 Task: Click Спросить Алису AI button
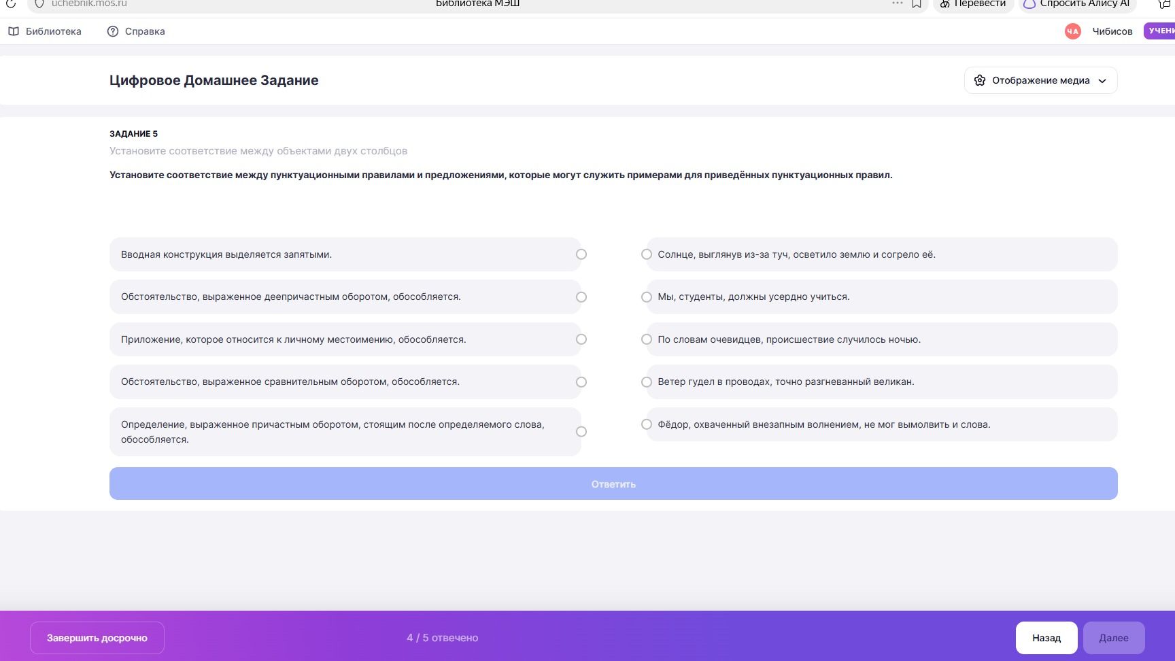tap(1078, 4)
